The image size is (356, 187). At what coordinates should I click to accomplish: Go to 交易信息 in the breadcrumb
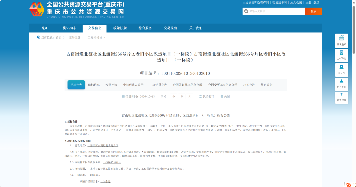75,38
